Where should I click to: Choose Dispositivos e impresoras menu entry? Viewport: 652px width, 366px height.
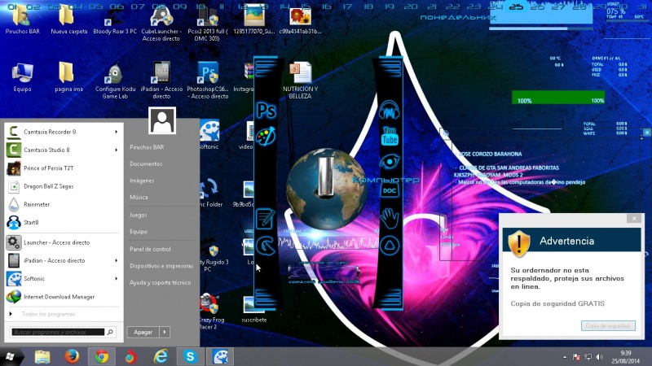tap(161, 266)
